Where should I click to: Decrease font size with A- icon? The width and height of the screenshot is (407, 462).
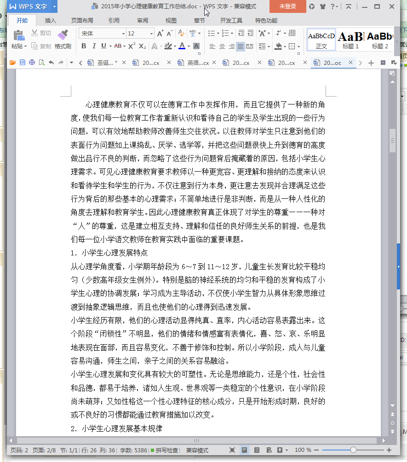coord(169,33)
